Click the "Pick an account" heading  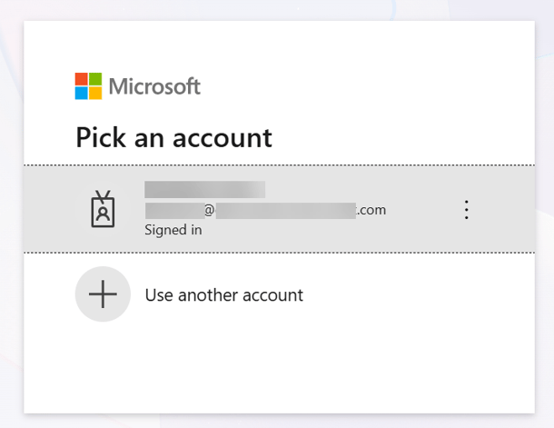173,137
